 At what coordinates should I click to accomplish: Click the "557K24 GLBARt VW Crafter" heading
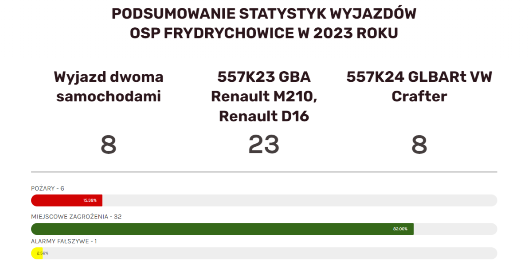(419, 87)
